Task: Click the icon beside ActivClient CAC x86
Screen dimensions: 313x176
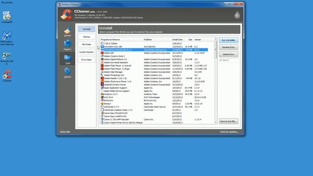Action: [102, 46]
